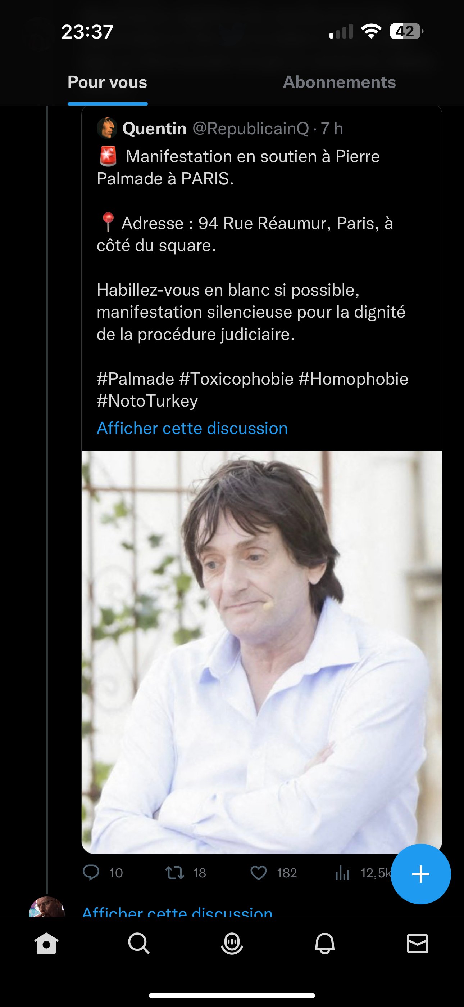Image resolution: width=464 pixels, height=1007 pixels.
Task: Open the Messages envelope icon
Action: click(x=418, y=944)
